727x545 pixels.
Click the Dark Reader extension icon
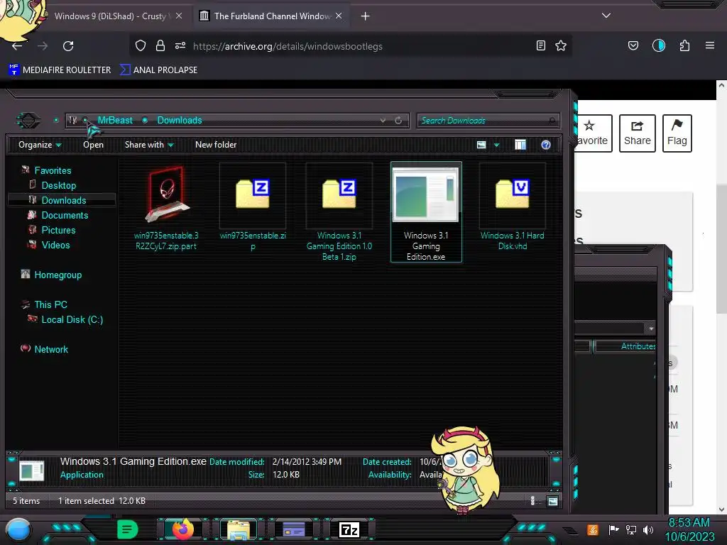(659, 45)
